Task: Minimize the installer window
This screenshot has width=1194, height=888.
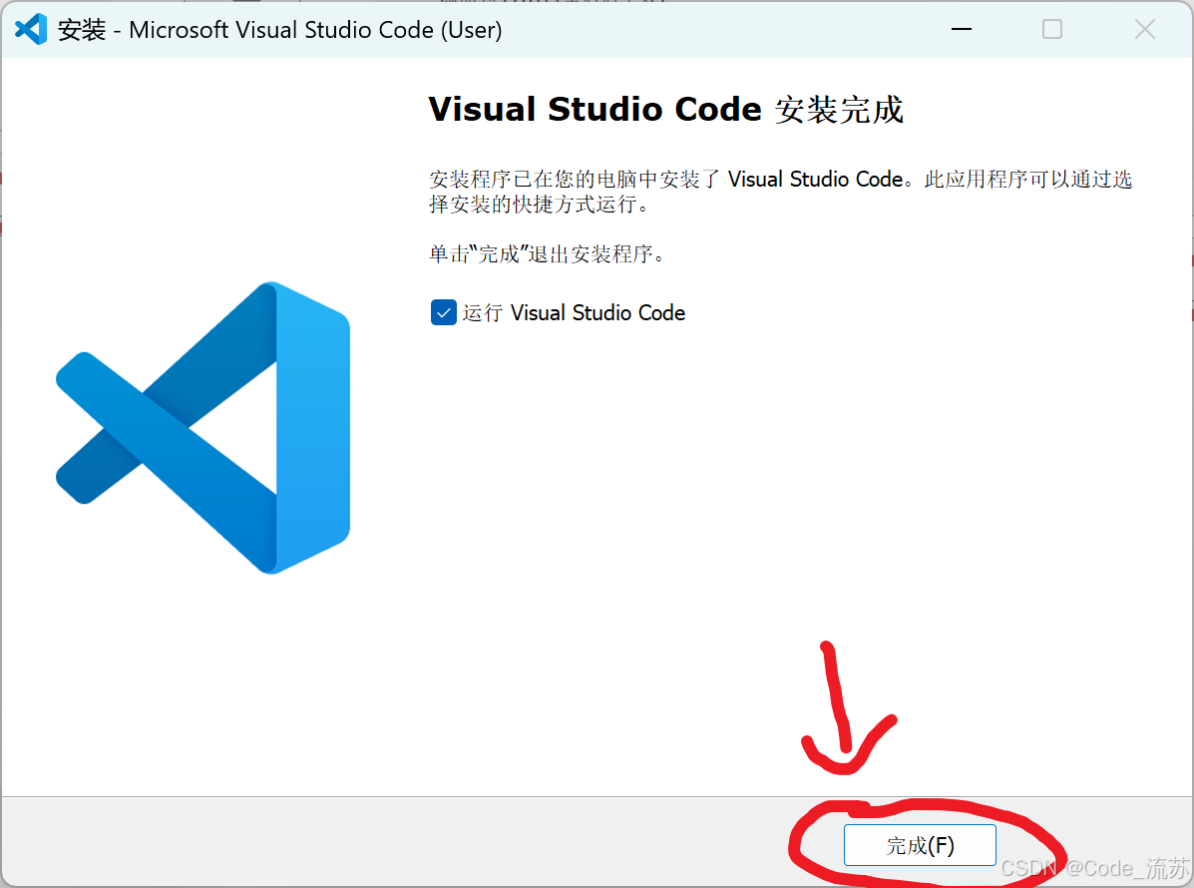Action: coord(961,29)
